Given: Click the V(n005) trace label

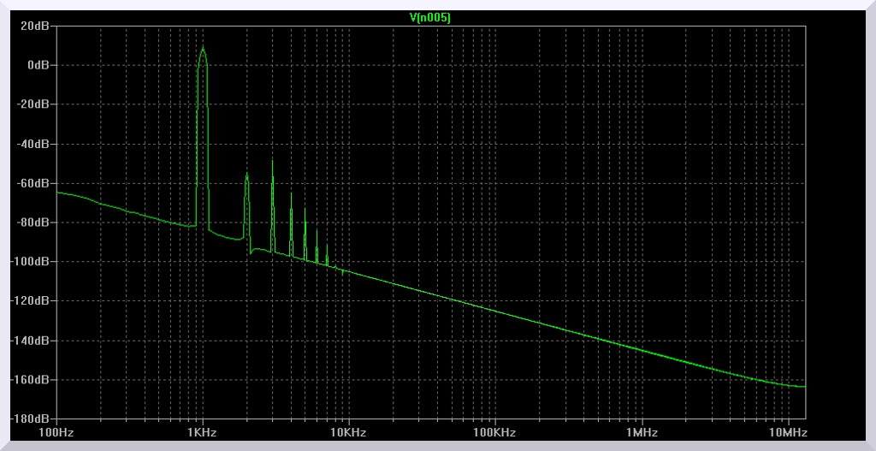Looking at the screenshot, I should [x=430, y=16].
